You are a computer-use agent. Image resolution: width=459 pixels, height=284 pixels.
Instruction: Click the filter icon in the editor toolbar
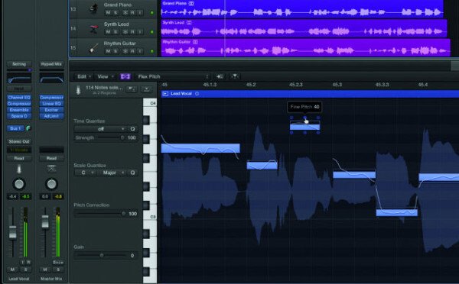pyautogui.click(x=235, y=76)
